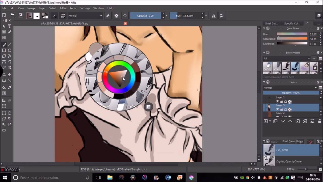
Task: Save the document using the toolbar icon
Action: click(21, 16)
